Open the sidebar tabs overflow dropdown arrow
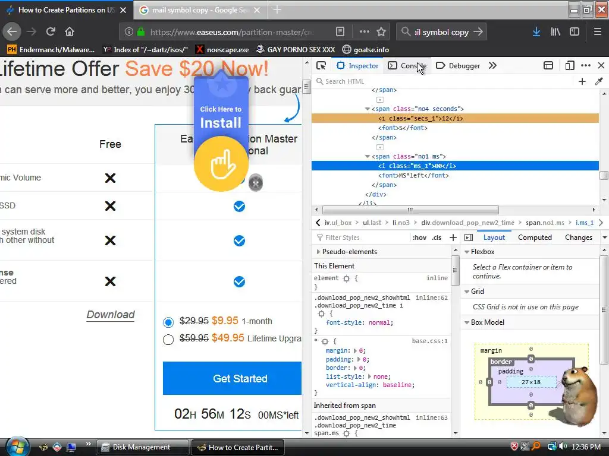Viewport: 609px width, 456px height. 604,237
